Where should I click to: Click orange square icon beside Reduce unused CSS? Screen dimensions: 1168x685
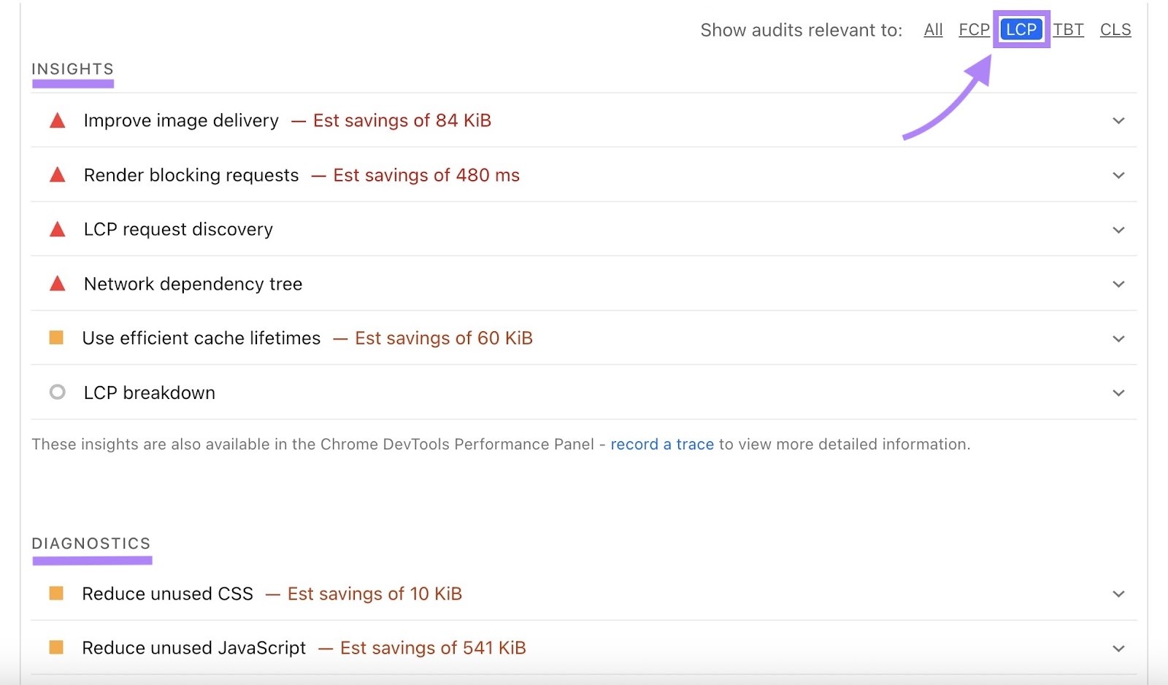pyautogui.click(x=56, y=593)
